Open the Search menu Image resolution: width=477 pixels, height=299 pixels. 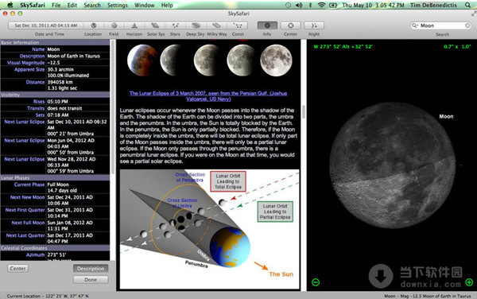(92, 6)
